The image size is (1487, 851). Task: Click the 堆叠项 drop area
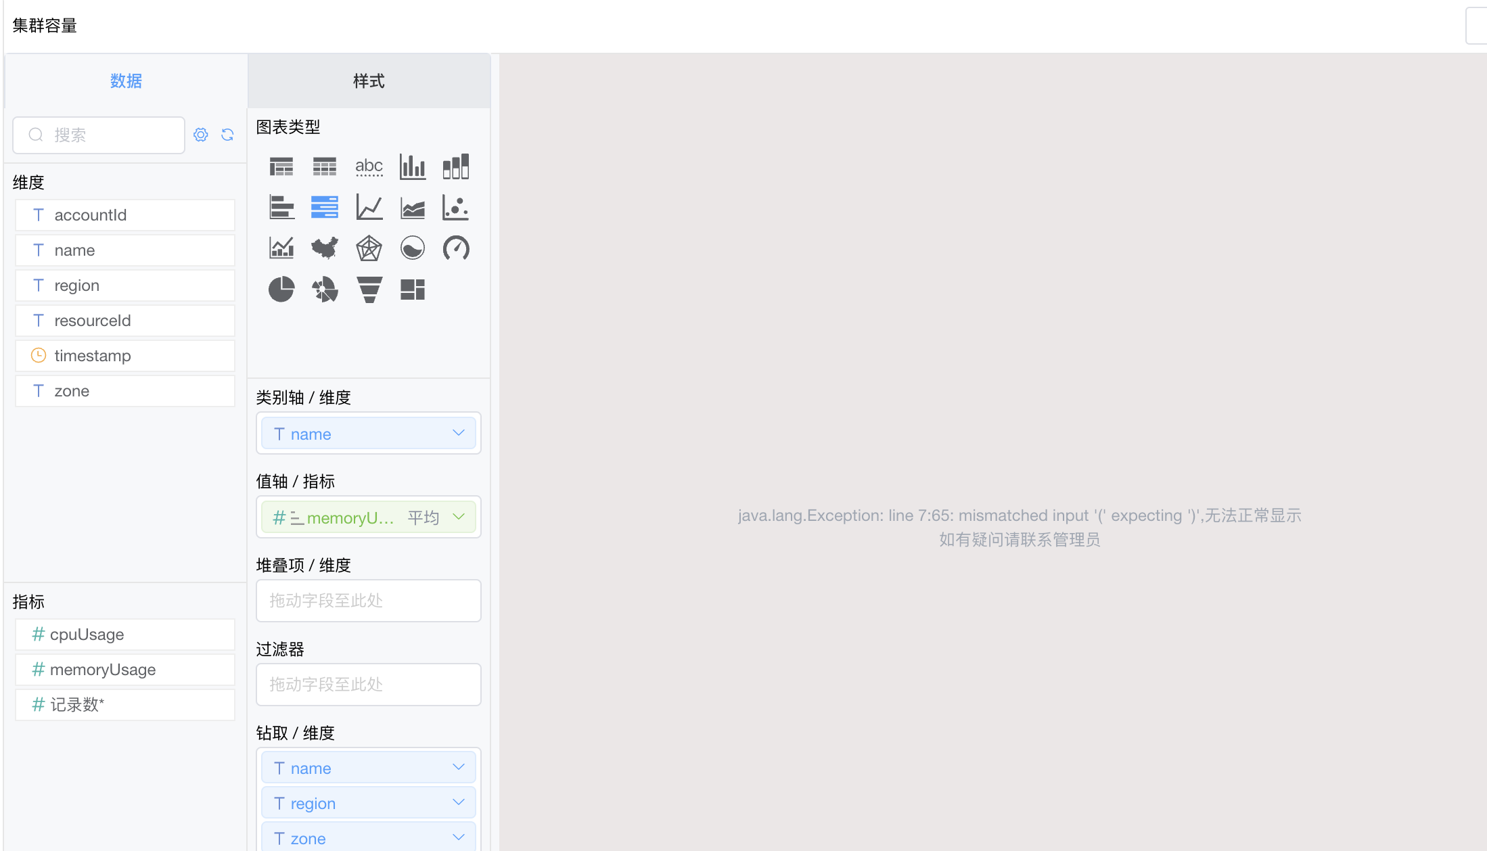(369, 601)
